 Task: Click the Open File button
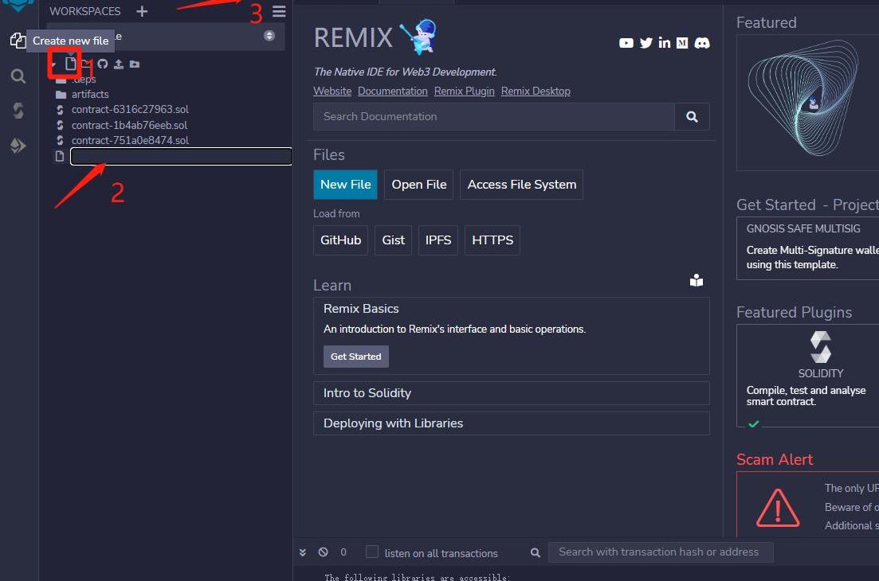click(x=418, y=185)
